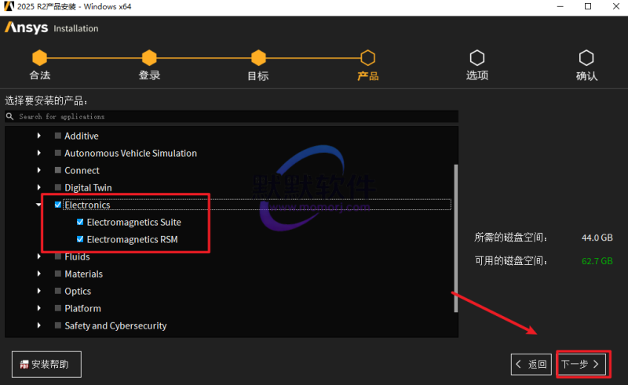Click the Ansys logo in header
Screen dimensions: 628x385
pyautogui.click(x=26, y=28)
